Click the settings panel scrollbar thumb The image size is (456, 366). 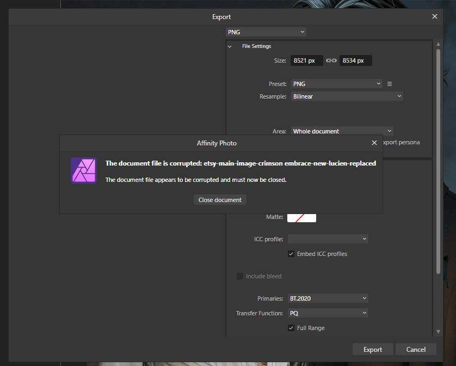[x=438, y=162]
